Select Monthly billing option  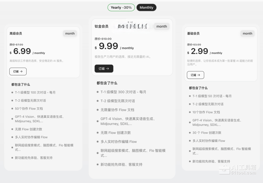[146, 7]
